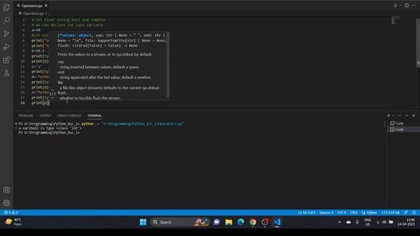
Task: Maximize the panel with chevron up
Action: (x=407, y=115)
